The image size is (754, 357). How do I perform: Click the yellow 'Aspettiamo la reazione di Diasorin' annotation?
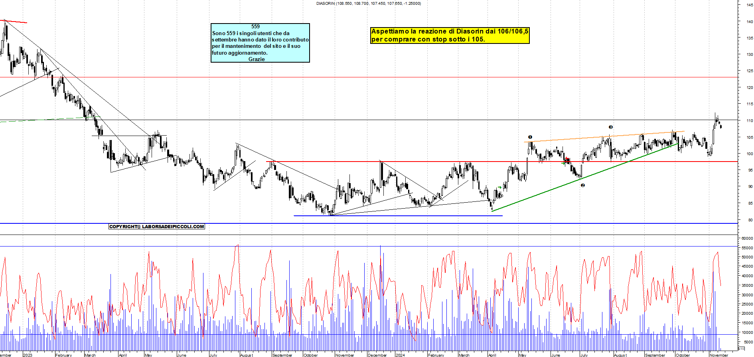coord(450,35)
